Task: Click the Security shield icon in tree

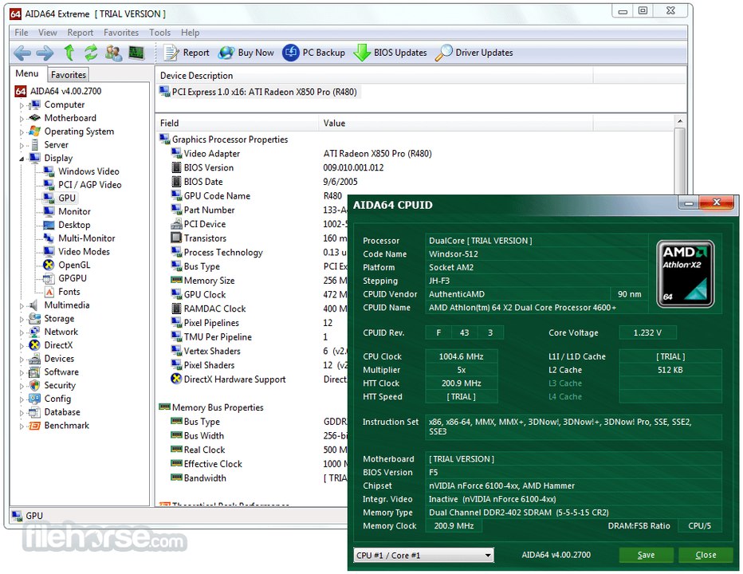Action: pyautogui.click(x=34, y=385)
